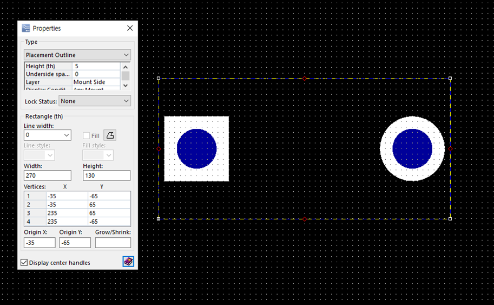This screenshot has width=494, height=305.
Task: Select vertex 1 Y value -65
Action: click(109, 196)
